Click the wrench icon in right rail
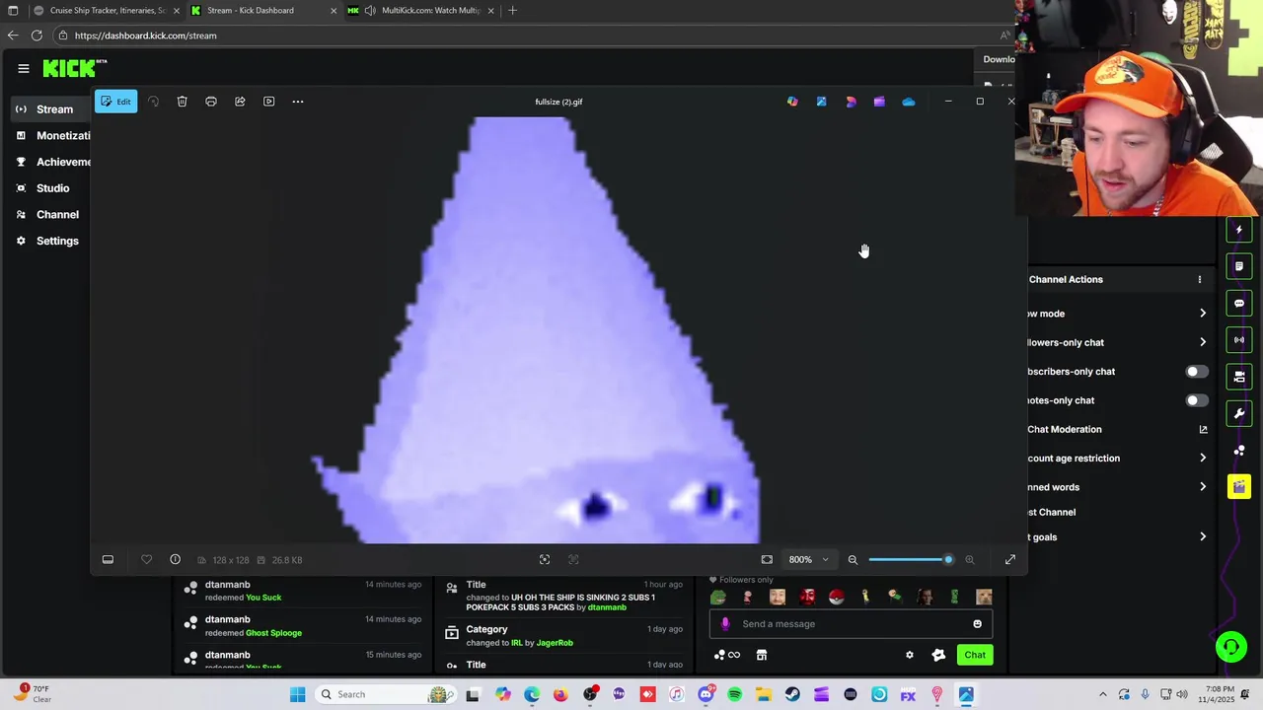The height and width of the screenshot is (710, 1263). pos(1239,414)
